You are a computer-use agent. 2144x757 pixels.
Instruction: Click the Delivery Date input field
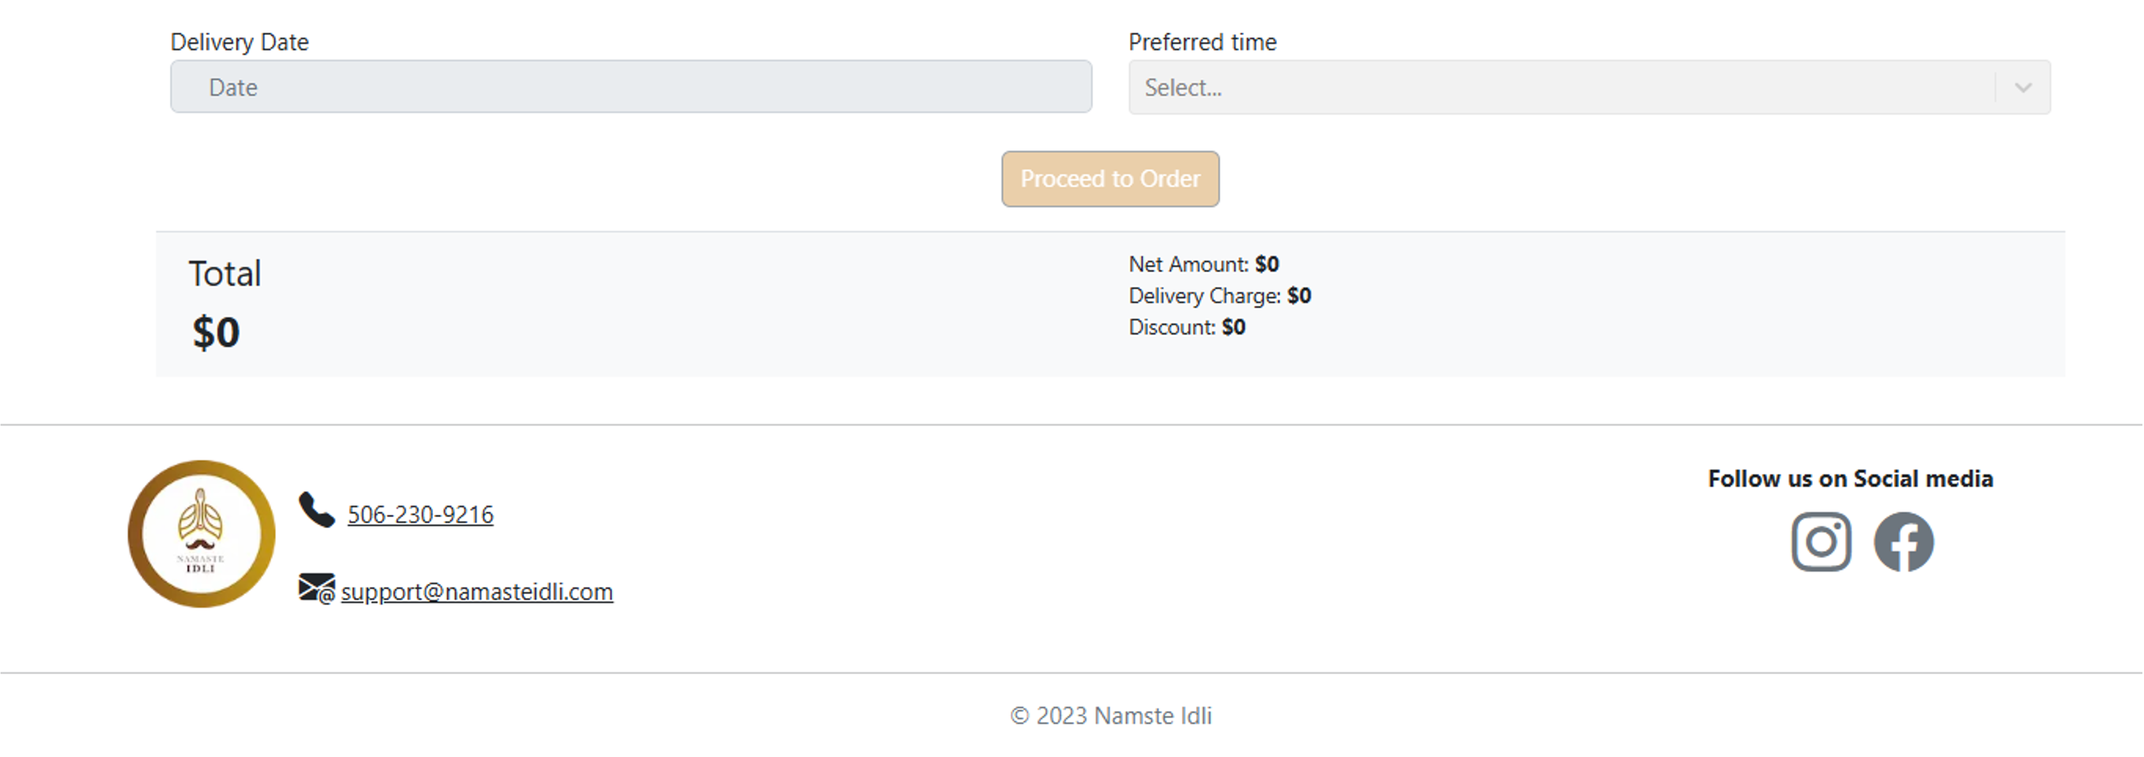(x=631, y=87)
